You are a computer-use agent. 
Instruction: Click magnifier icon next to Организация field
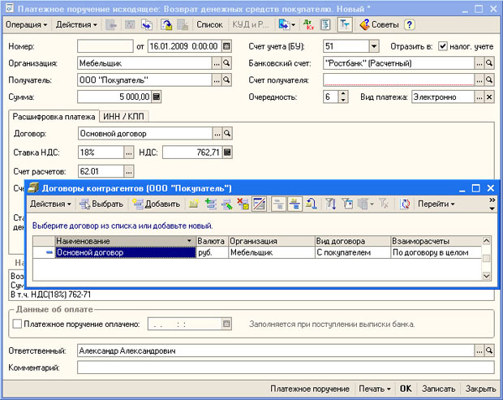pos(226,63)
